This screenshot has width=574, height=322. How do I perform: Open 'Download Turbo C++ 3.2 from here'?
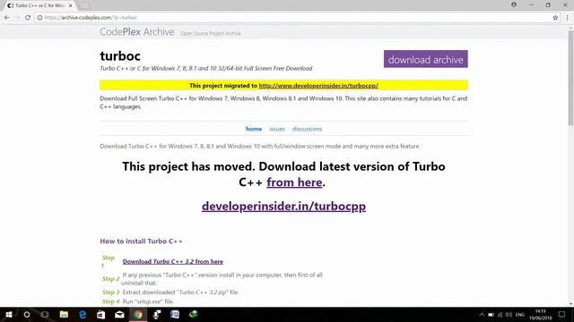click(x=173, y=261)
